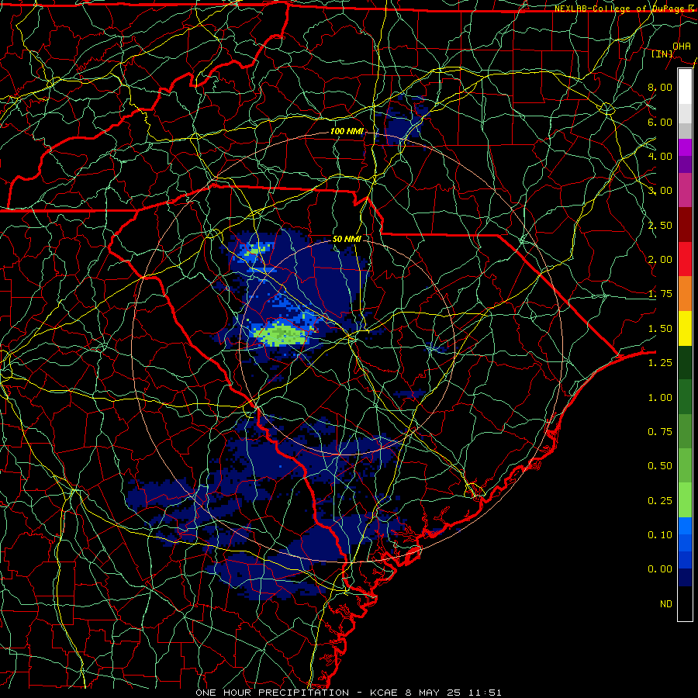
Task: Select the 3.00 legend value
Action: (x=660, y=191)
